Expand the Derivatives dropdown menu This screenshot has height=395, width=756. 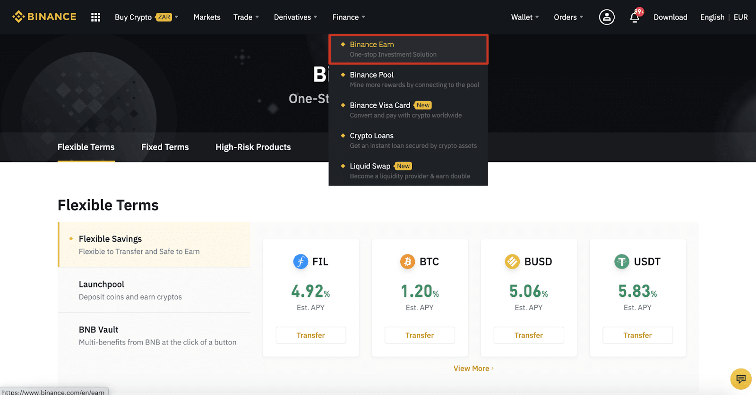point(296,17)
